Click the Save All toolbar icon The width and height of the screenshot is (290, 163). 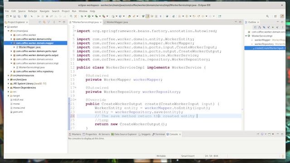(19, 16)
